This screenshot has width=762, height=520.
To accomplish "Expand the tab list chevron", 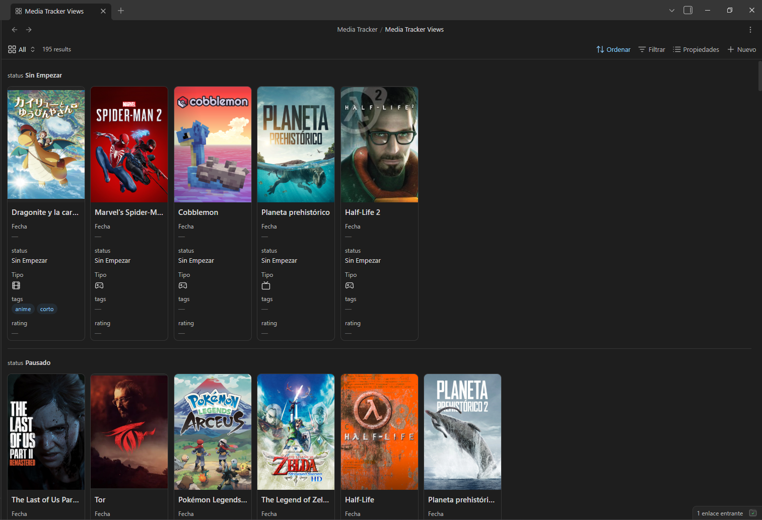I will pos(671,11).
